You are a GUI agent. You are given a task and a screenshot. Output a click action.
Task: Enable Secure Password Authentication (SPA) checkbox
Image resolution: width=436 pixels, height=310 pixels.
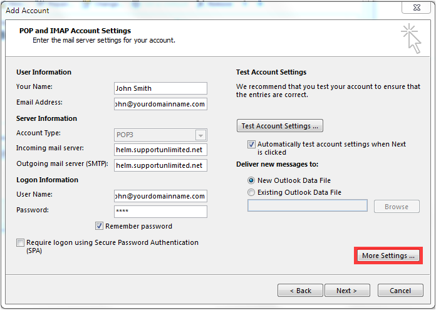coord(20,242)
